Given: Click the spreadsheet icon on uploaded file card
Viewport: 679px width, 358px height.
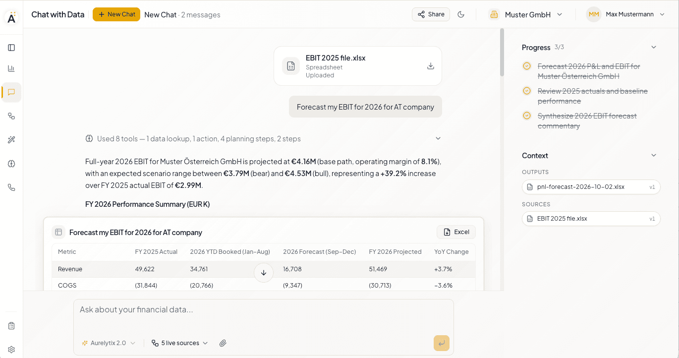Looking at the screenshot, I should point(291,66).
